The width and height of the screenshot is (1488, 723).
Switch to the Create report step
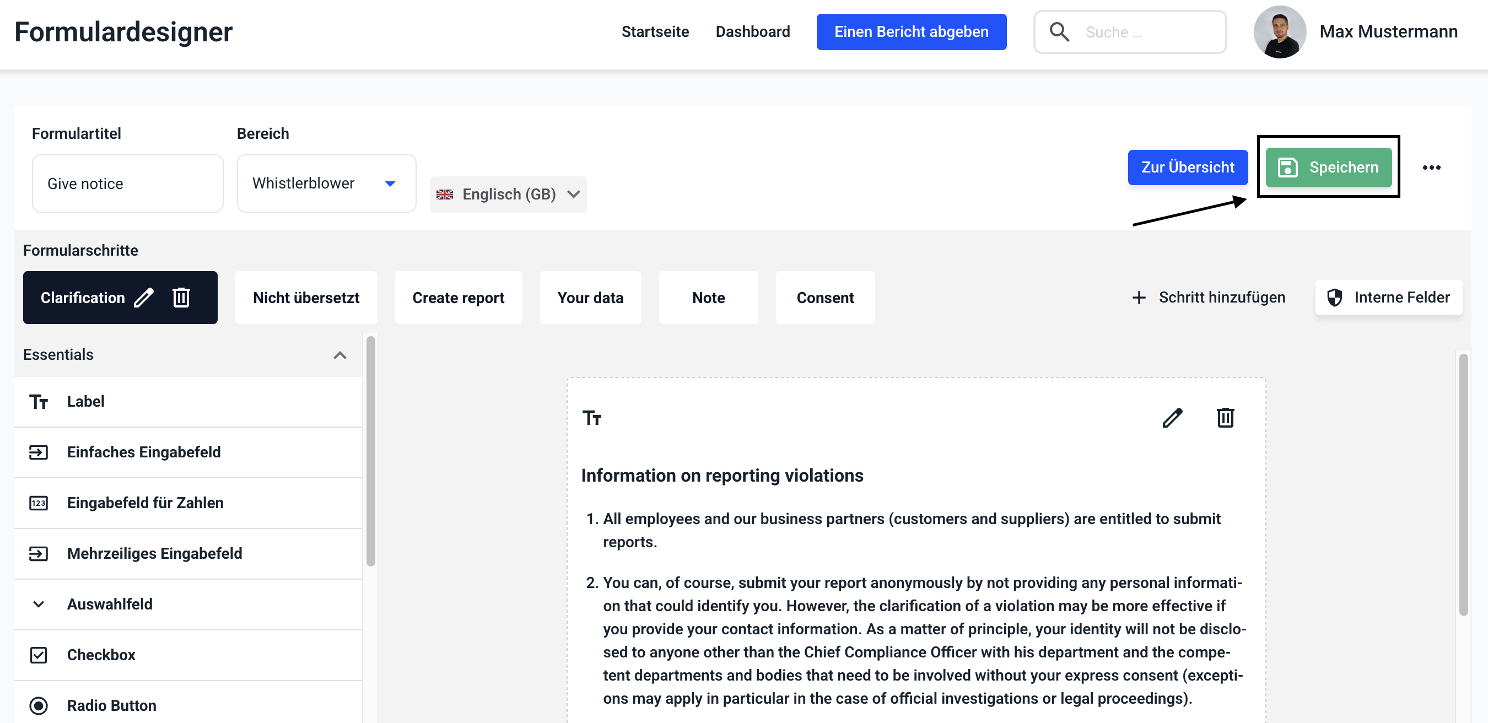point(458,298)
